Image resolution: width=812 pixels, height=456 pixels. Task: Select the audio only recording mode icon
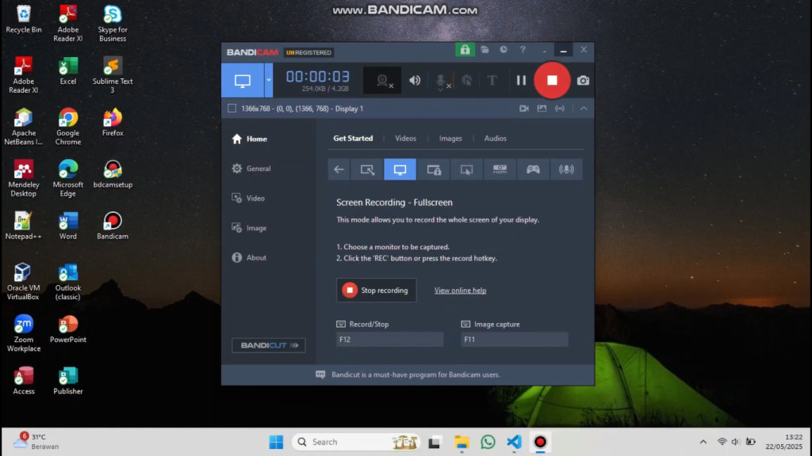pyautogui.click(x=566, y=169)
